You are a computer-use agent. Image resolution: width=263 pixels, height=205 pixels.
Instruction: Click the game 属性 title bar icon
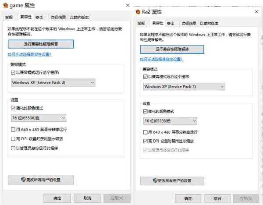(4, 5)
